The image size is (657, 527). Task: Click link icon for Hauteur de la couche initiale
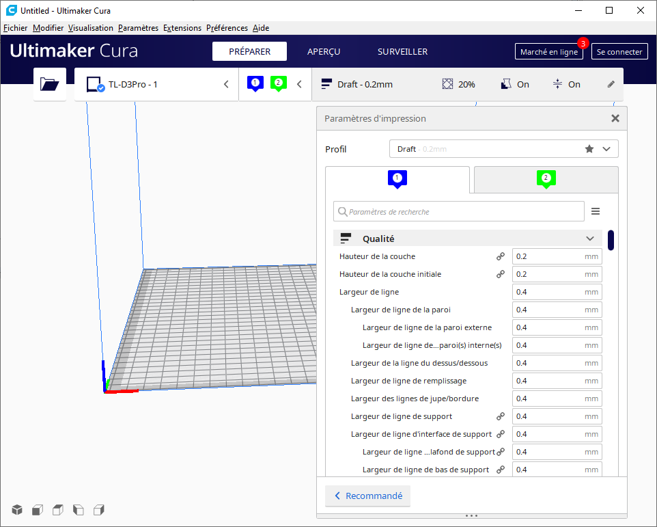tap(501, 274)
